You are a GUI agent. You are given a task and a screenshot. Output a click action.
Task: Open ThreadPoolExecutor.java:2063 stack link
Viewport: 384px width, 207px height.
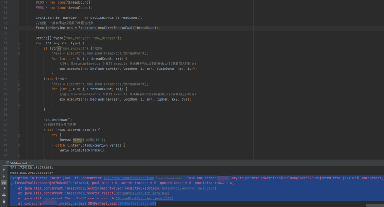pyautogui.click(x=187, y=188)
